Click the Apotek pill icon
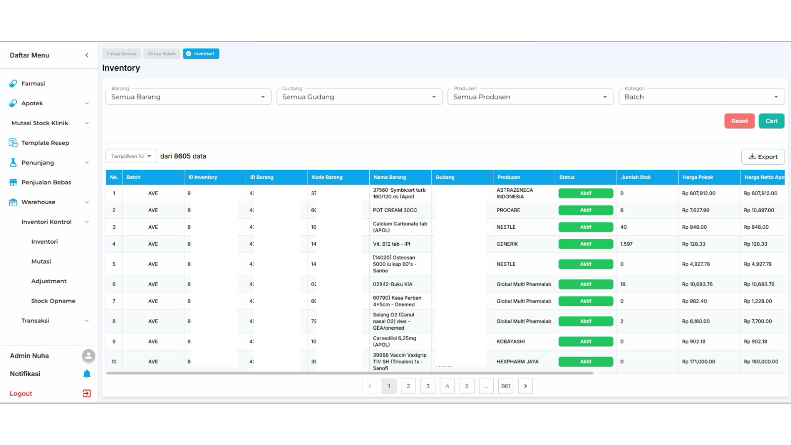 tap(13, 103)
